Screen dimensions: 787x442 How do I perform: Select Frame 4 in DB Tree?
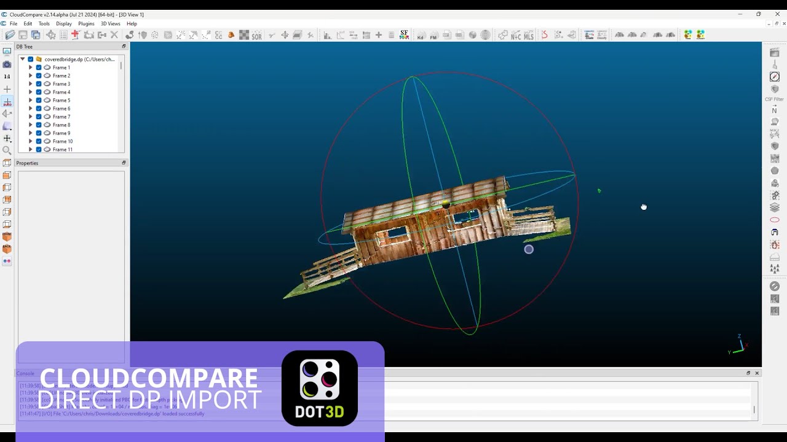(x=61, y=92)
